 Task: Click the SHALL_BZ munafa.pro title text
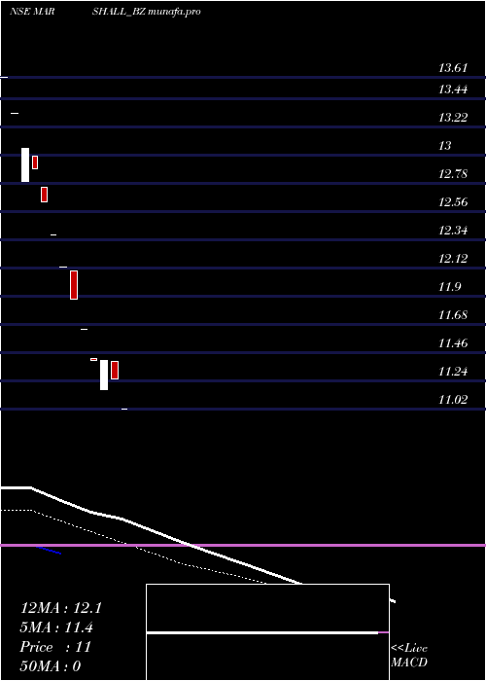click(146, 12)
